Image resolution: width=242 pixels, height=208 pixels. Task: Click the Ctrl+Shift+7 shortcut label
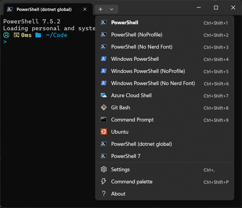(x=216, y=96)
